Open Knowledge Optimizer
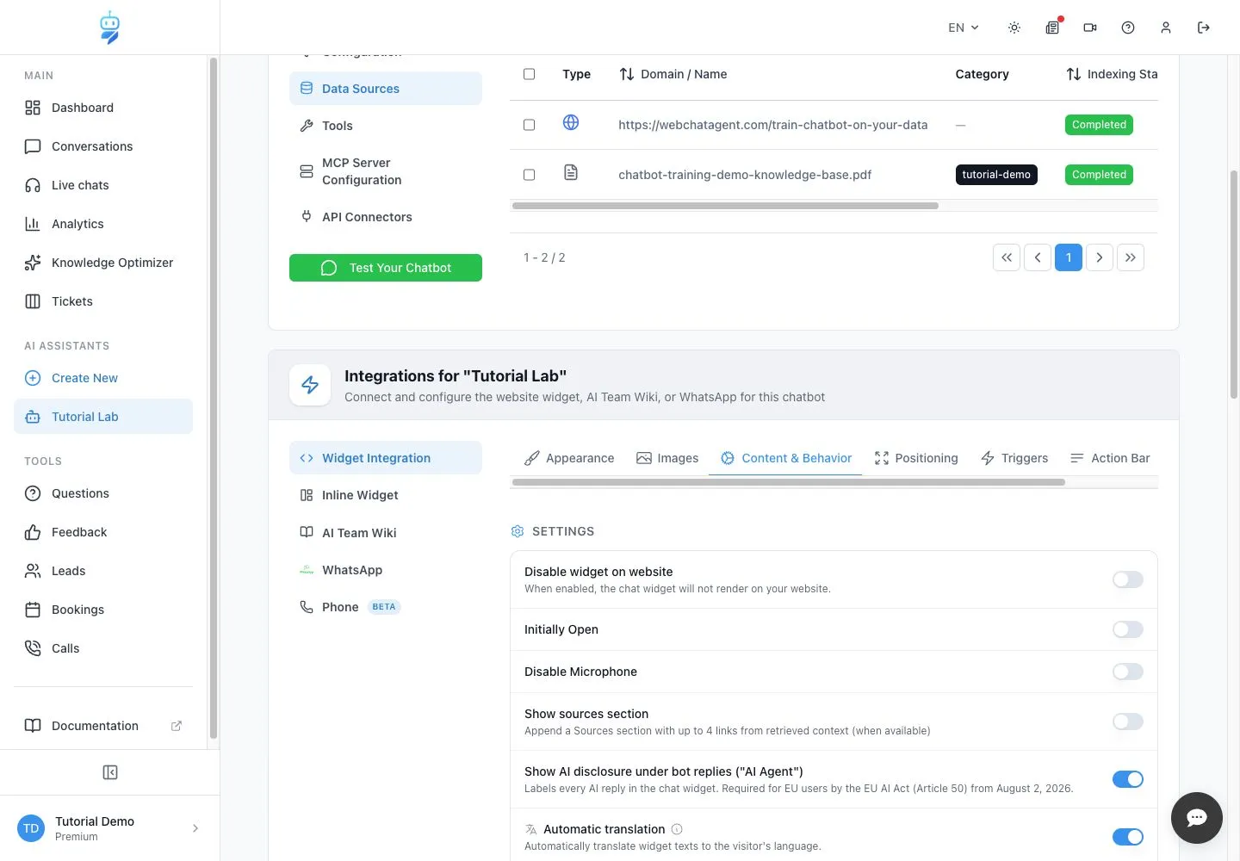The height and width of the screenshot is (861, 1240). [x=103, y=263]
